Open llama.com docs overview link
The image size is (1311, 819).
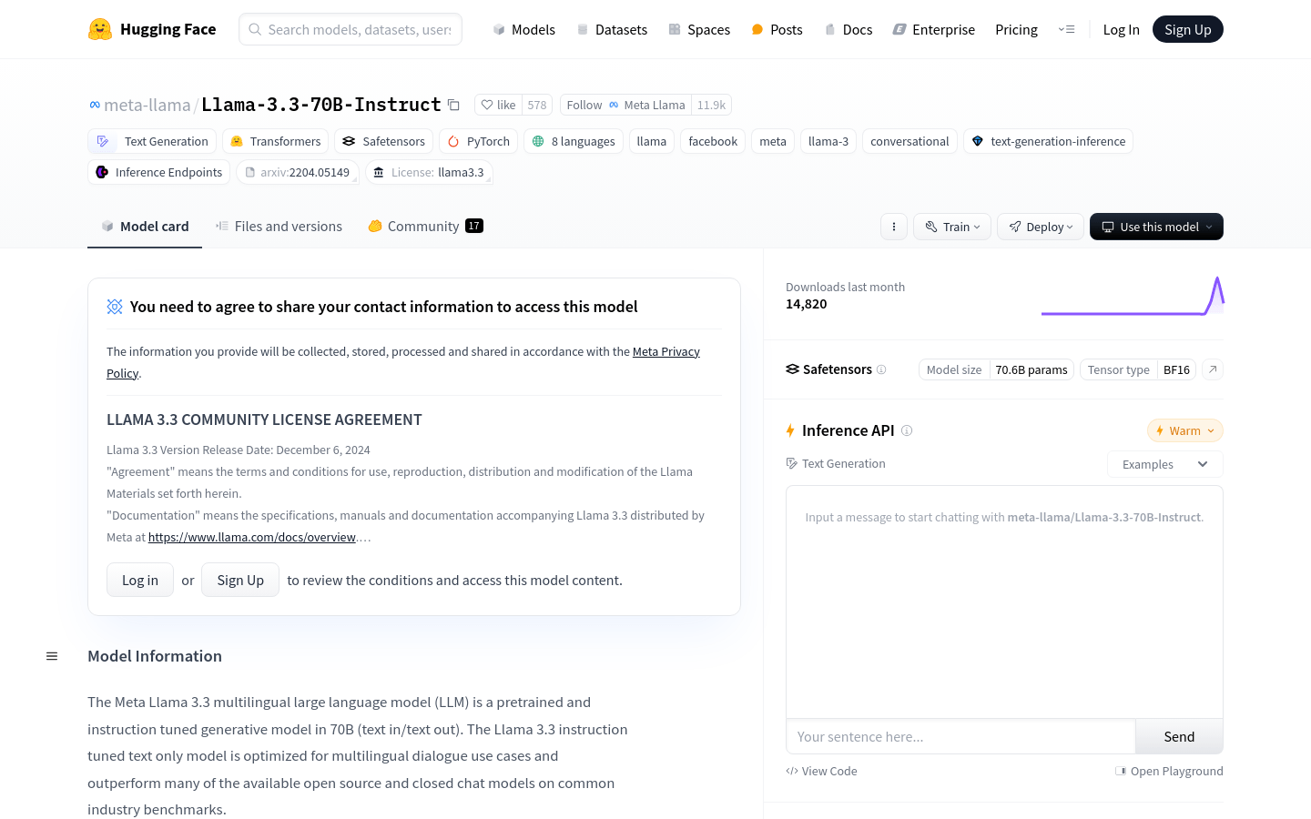pyautogui.click(x=252, y=537)
